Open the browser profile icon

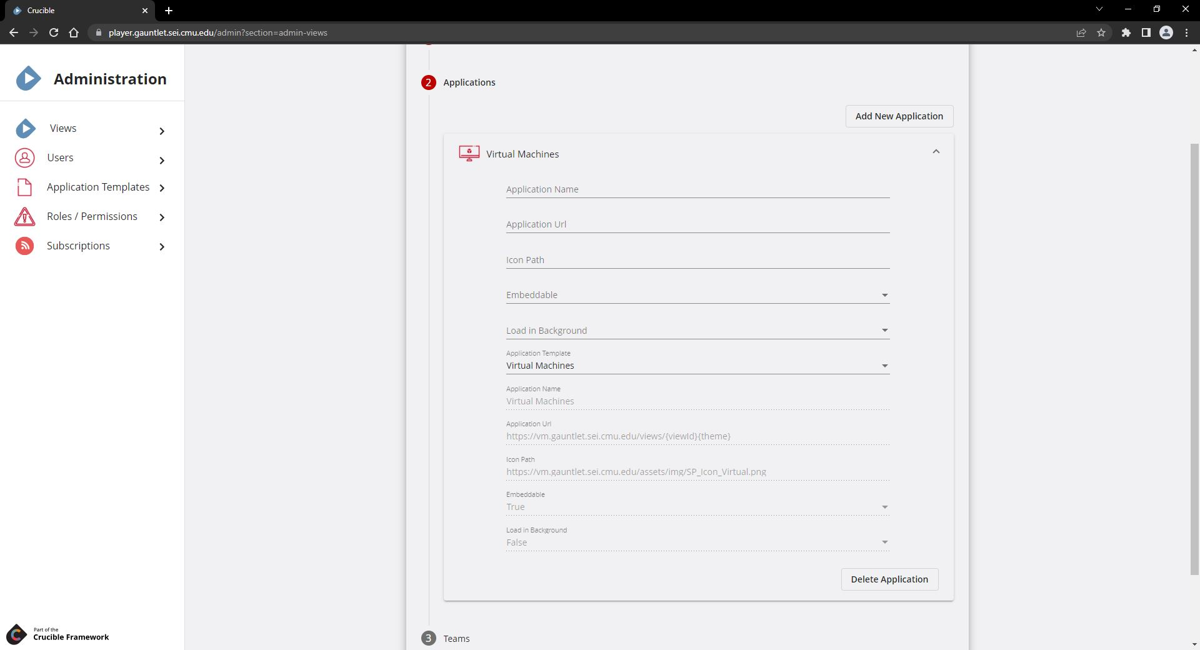[1166, 32]
